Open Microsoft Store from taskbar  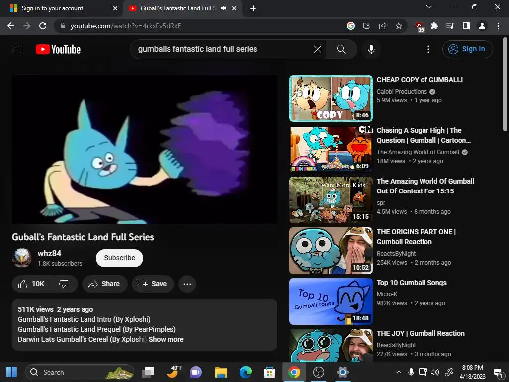coord(270,372)
